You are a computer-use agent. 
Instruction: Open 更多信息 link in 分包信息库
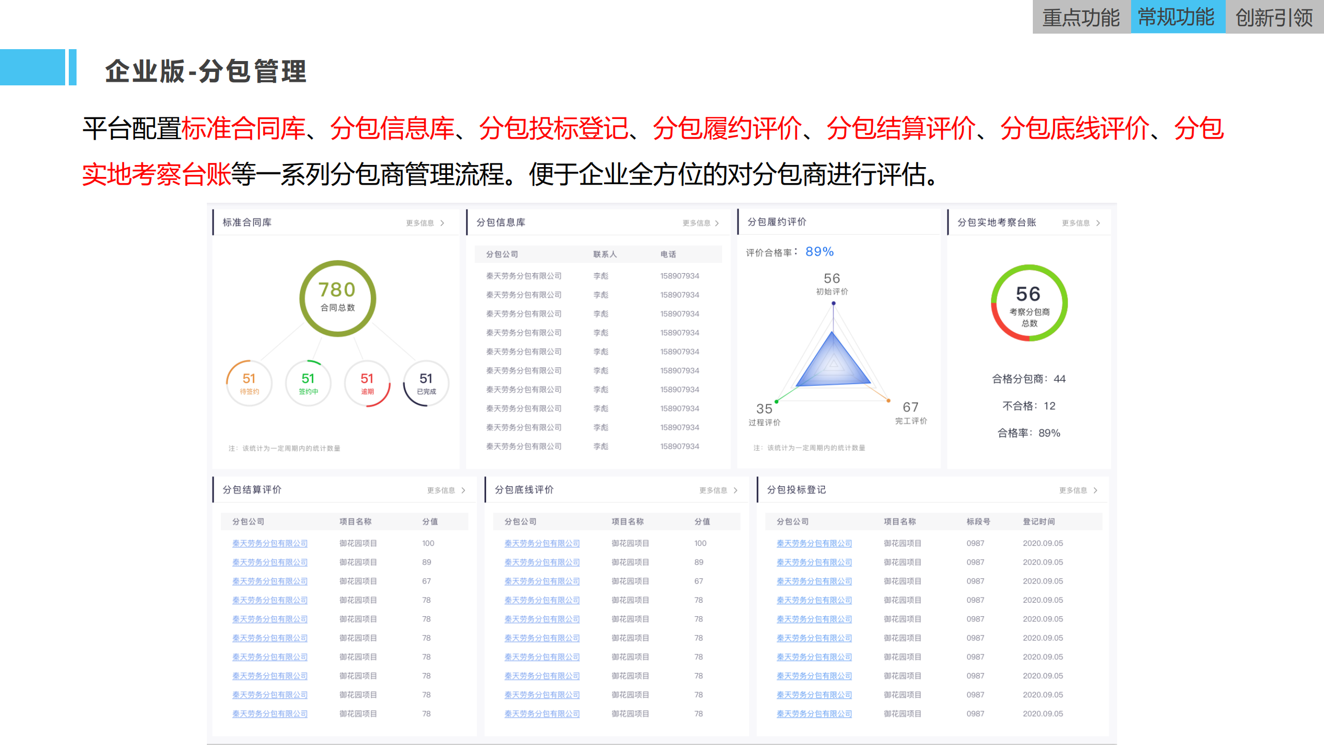[696, 223]
